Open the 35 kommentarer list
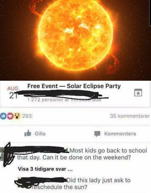Viewport: 151px width, 193px height. tap(130, 116)
